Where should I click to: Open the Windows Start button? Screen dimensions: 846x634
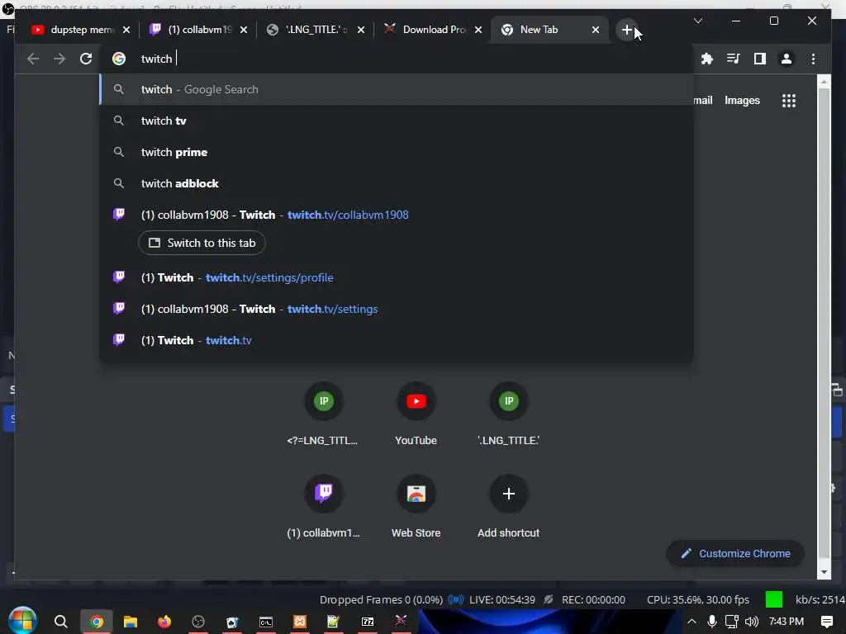point(22,622)
